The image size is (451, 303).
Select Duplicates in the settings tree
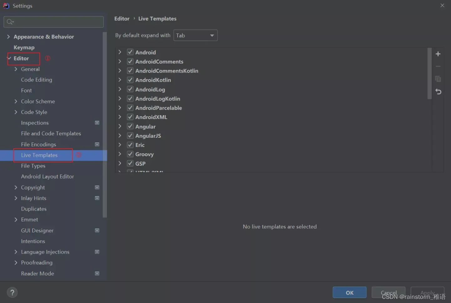click(34, 209)
